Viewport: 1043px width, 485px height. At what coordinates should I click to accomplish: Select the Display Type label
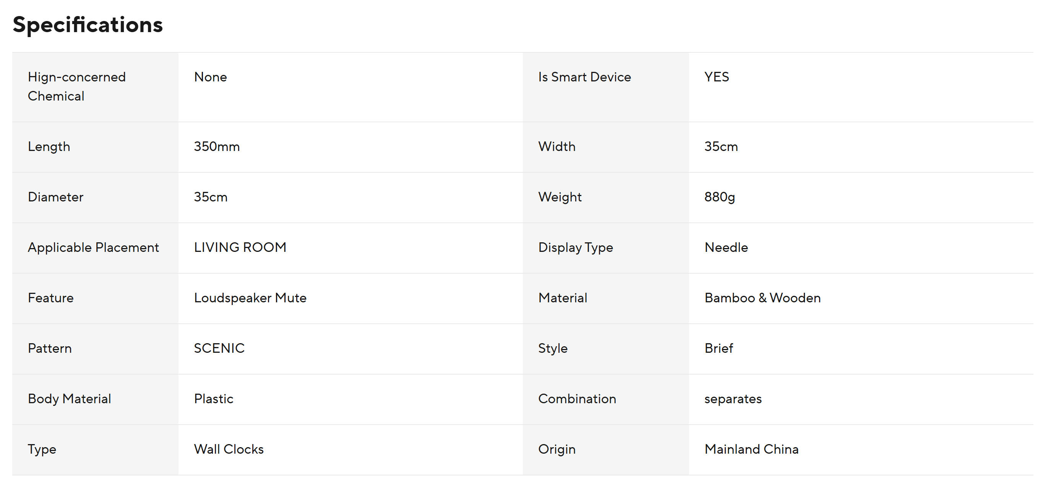click(575, 247)
